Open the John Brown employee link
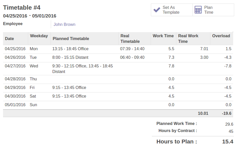Screen dimensions: 239x148 64,25
